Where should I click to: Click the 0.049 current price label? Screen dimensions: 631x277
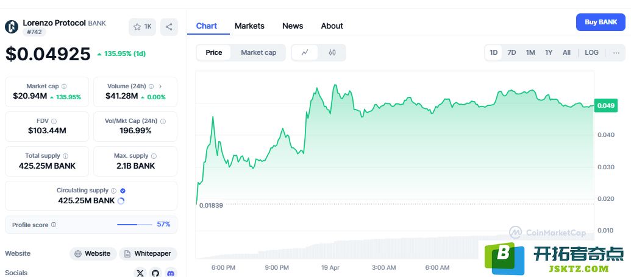coord(605,106)
